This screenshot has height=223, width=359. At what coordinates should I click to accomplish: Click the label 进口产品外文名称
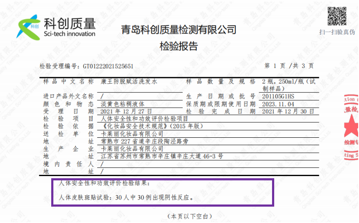click(x=68, y=96)
